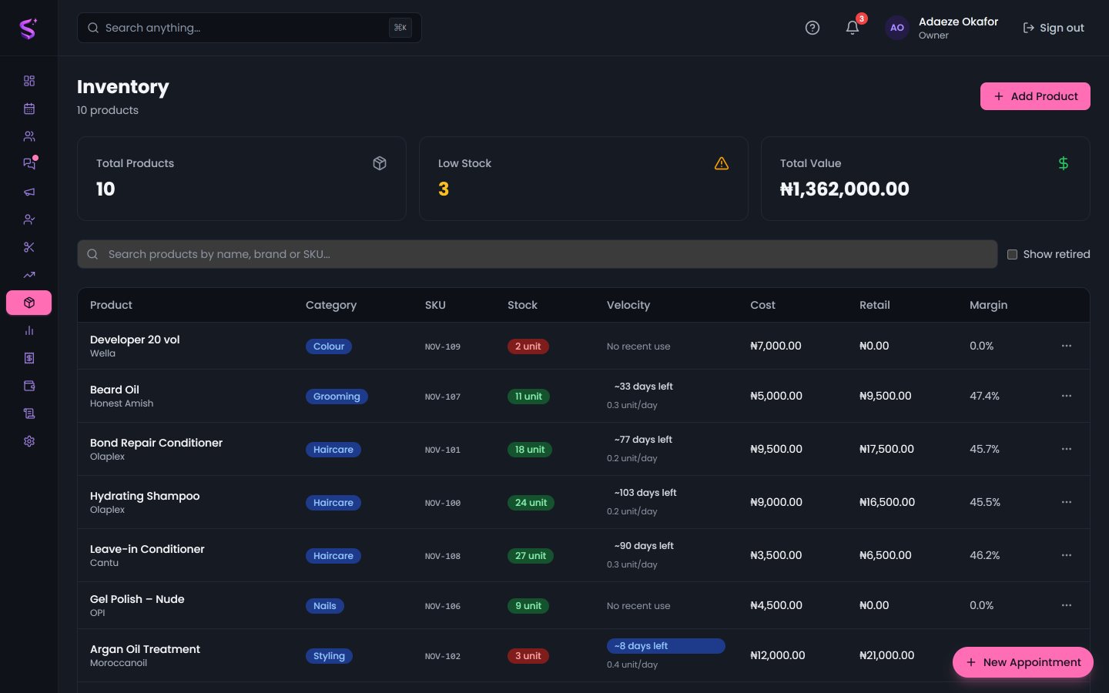Open the megaphone marketing icon in sidebar
This screenshot has height=693, width=1109.
29,192
